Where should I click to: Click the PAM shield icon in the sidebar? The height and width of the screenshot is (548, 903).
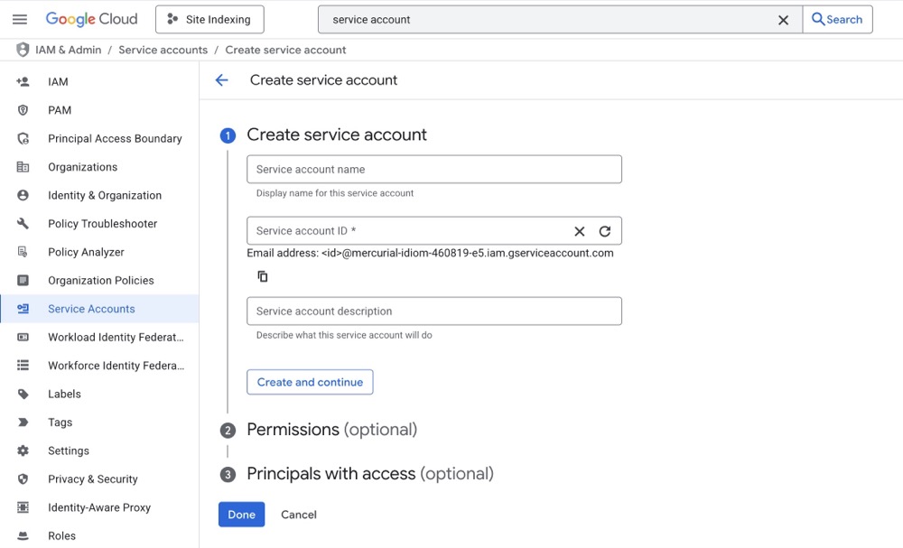pyautogui.click(x=23, y=110)
